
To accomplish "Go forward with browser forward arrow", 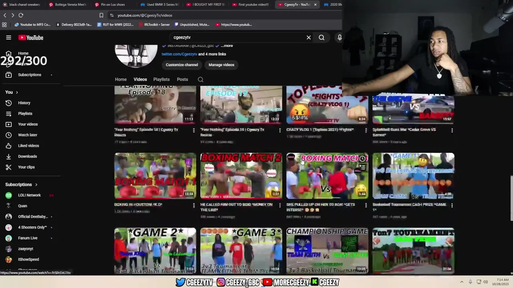I will pyautogui.click(x=13, y=15).
